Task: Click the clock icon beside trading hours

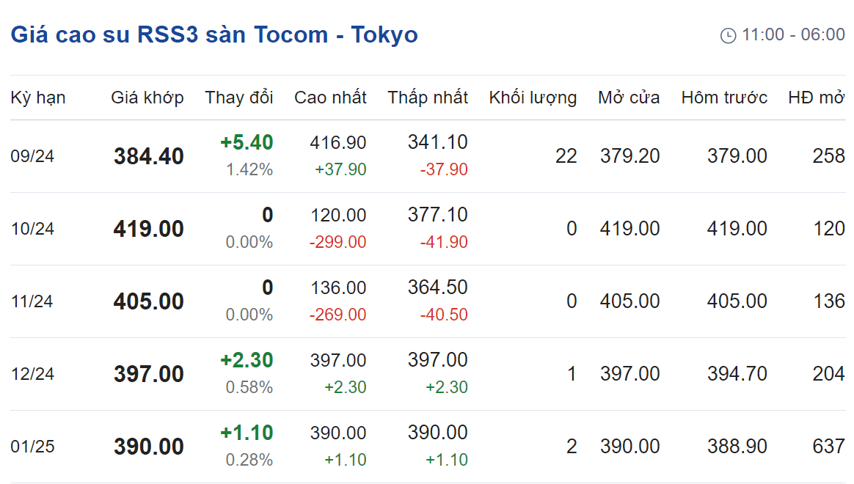Action: click(729, 35)
